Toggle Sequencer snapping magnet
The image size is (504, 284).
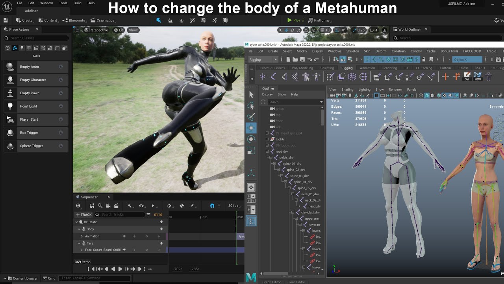click(212, 206)
